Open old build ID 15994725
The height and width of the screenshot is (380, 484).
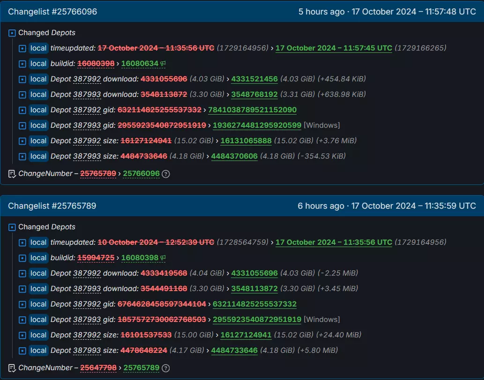click(x=96, y=258)
